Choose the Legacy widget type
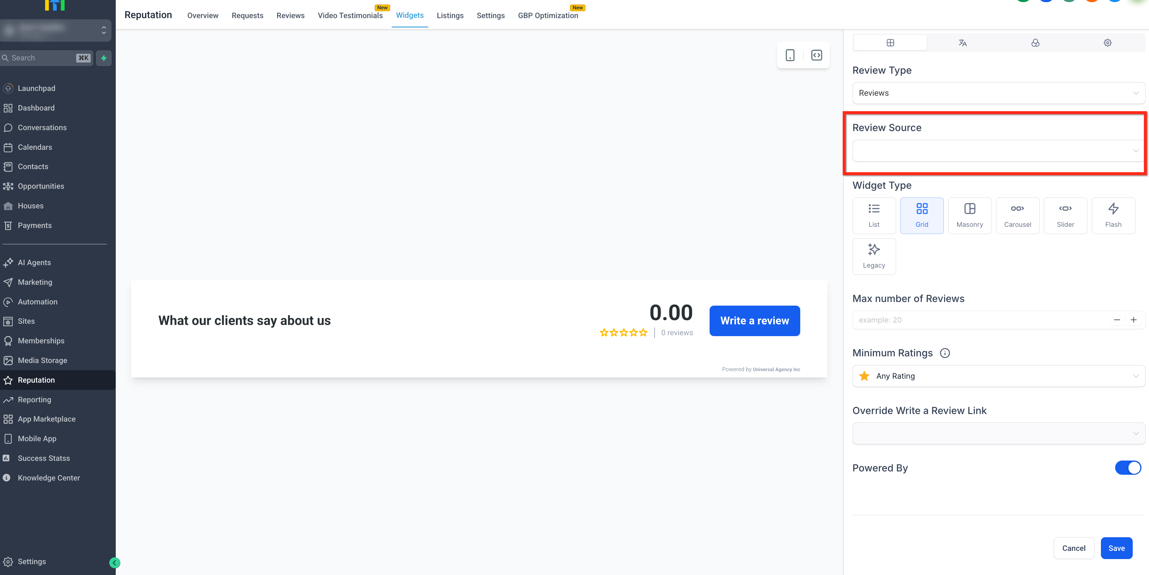The image size is (1149, 575). pyautogui.click(x=874, y=256)
